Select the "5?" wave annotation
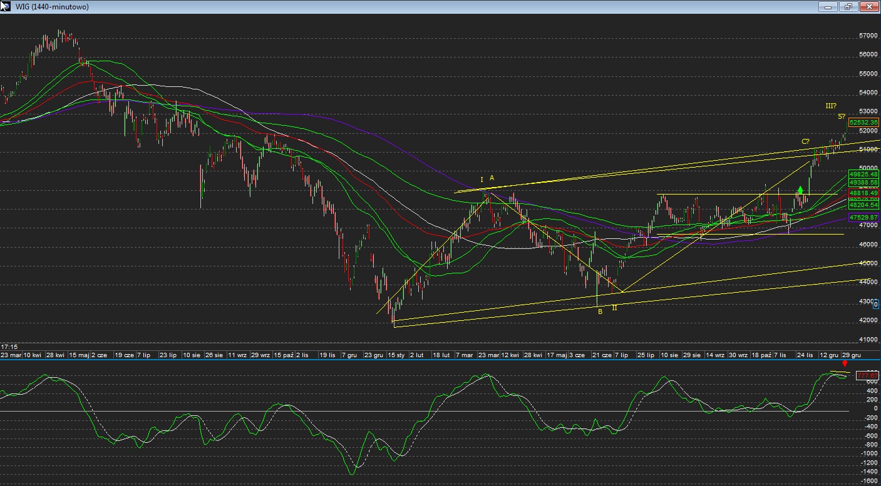881x486 pixels. (x=842, y=116)
